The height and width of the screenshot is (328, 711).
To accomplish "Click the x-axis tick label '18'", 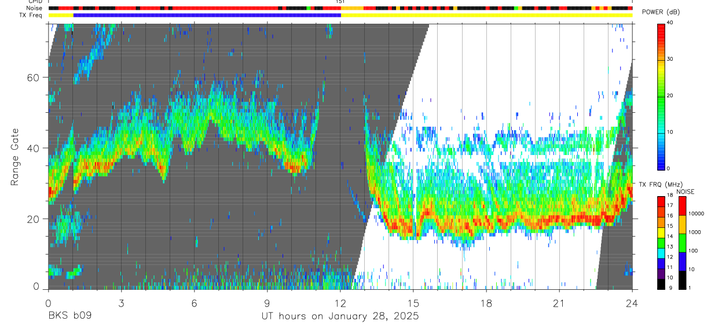I will click(486, 303).
